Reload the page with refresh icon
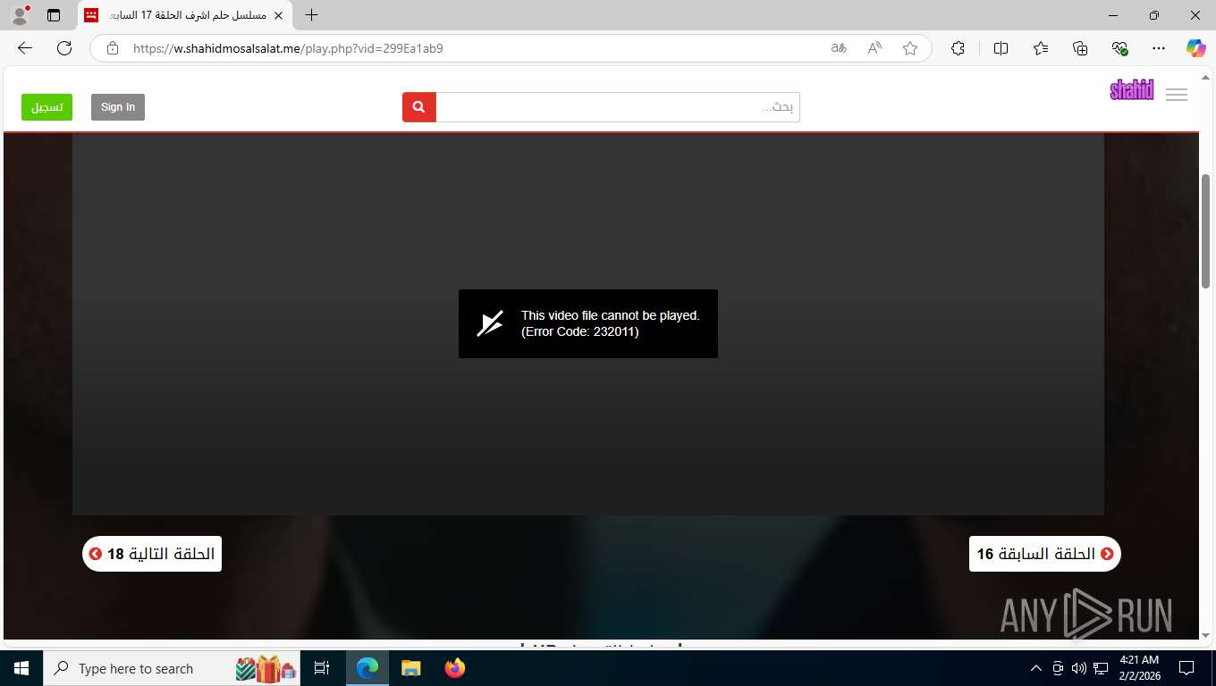Screen dimensions: 1216x686 [x=64, y=48]
